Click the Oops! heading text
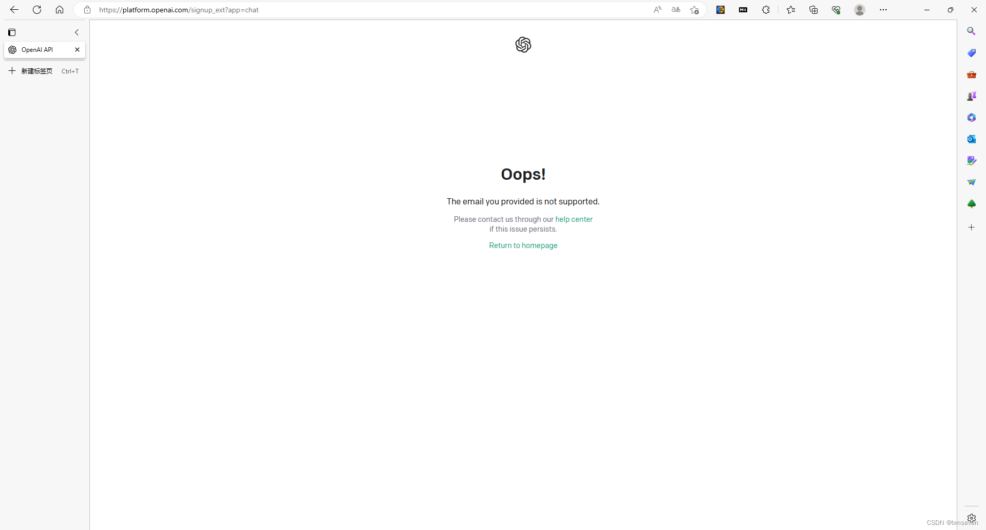This screenshot has width=986, height=530. coord(523,174)
